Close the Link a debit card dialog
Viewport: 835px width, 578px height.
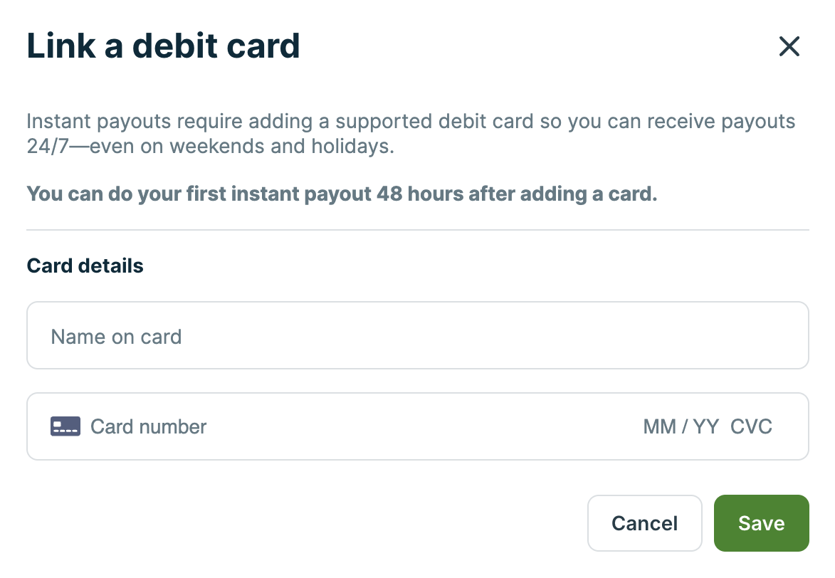pos(789,46)
